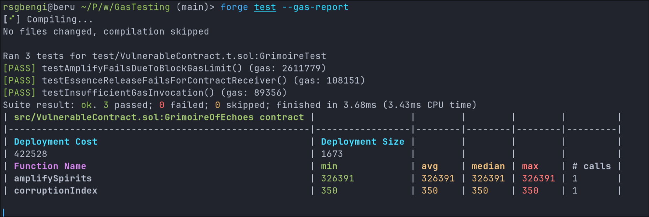Click the underlined "test" word in the command
This screenshot has height=217, width=649.
265,7
